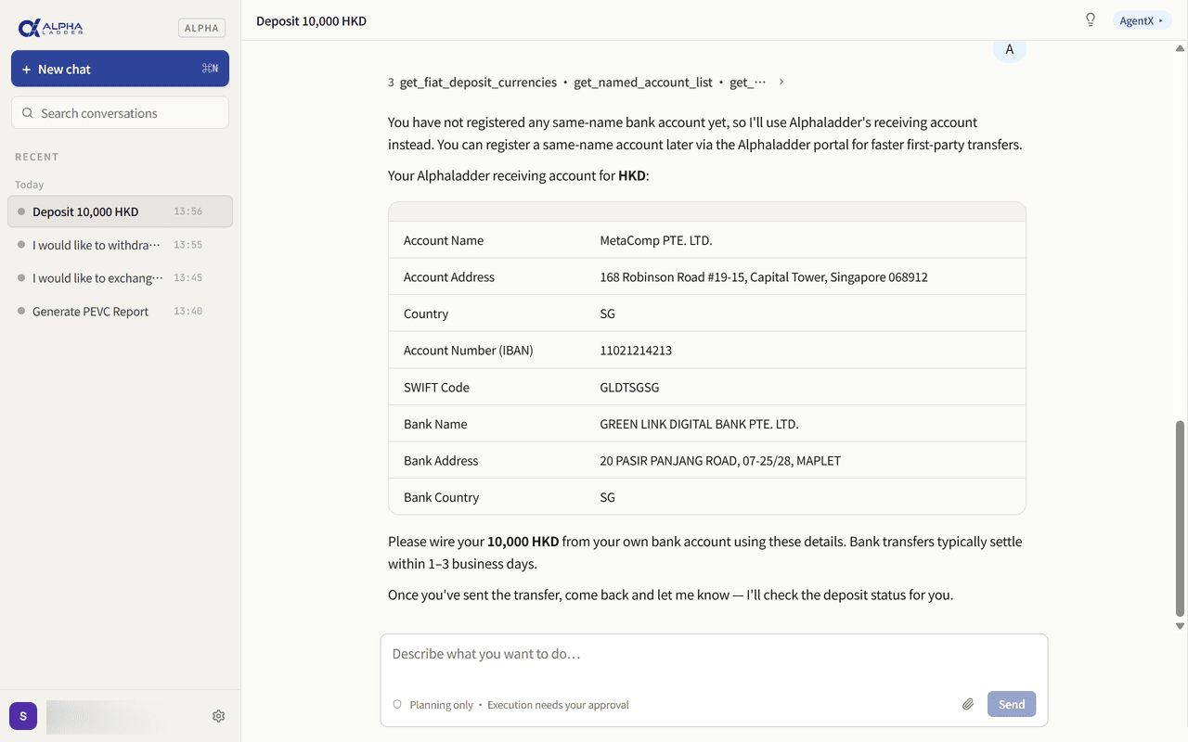1188x742 pixels.
Task: Click the MetaComp PTE. LTD. value
Action: 656,240
